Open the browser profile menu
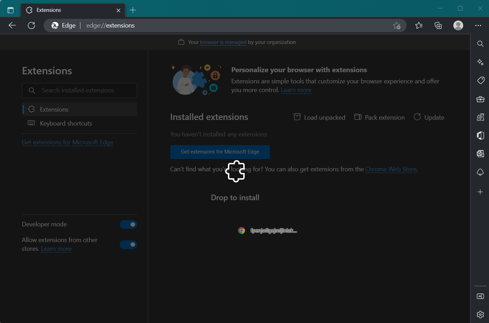The height and width of the screenshot is (323, 489). click(458, 25)
